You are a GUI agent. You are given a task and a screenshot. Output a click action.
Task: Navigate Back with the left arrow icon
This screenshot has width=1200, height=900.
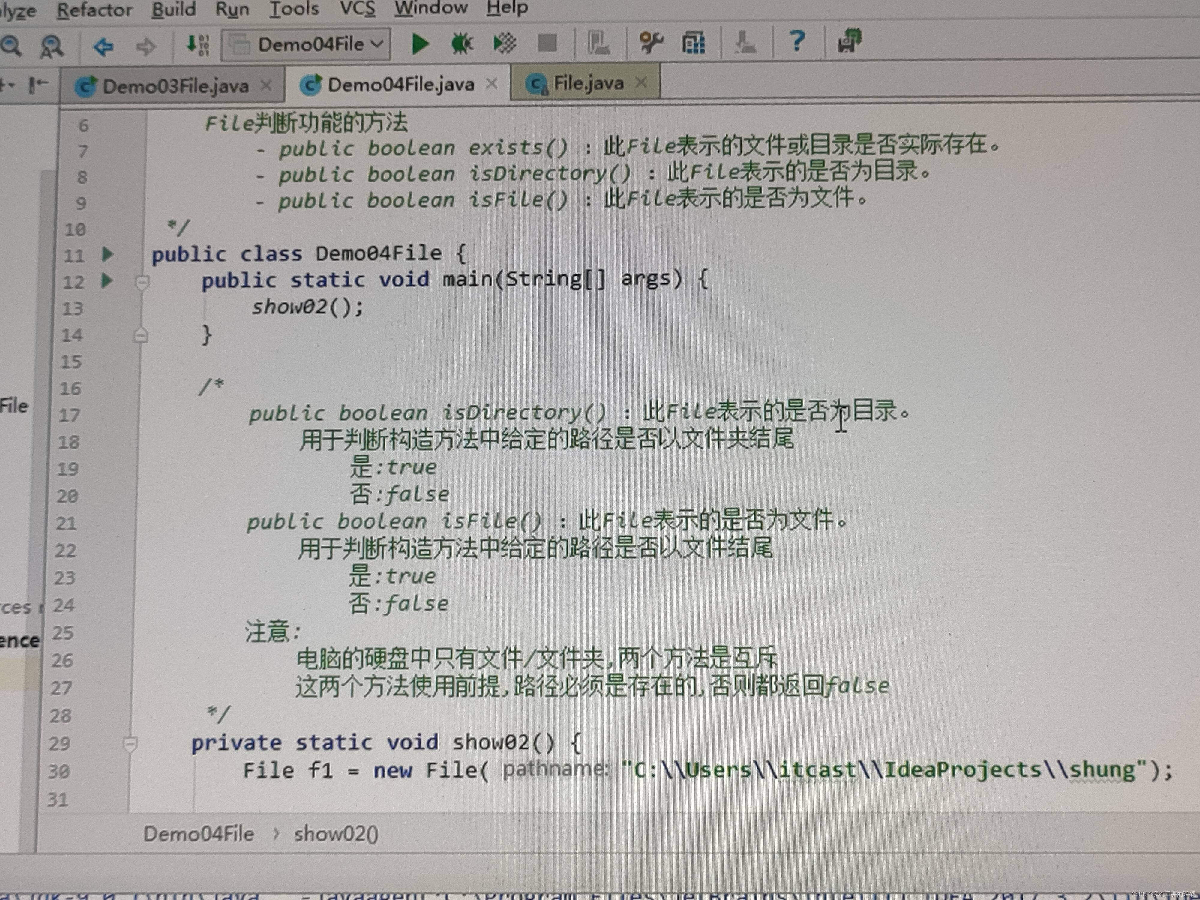(x=103, y=47)
